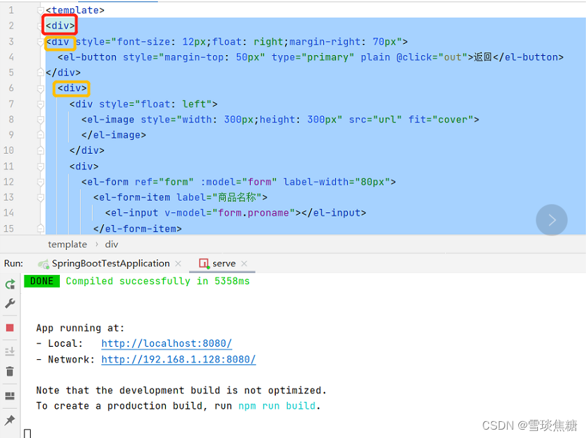588x438 pixels.
Task: Collapse the div fold on line 11
Action: (x=40, y=166)
